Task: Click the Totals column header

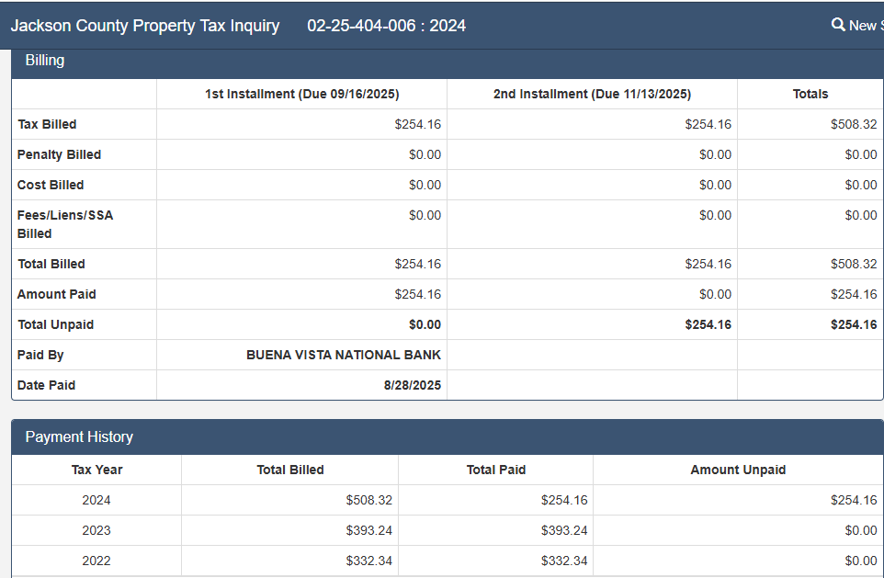Action: pyautogui.click(x=810, y=94)
